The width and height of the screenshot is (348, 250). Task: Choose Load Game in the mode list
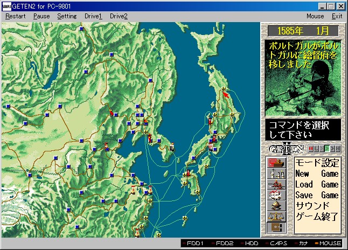click(x=317, y=184)
